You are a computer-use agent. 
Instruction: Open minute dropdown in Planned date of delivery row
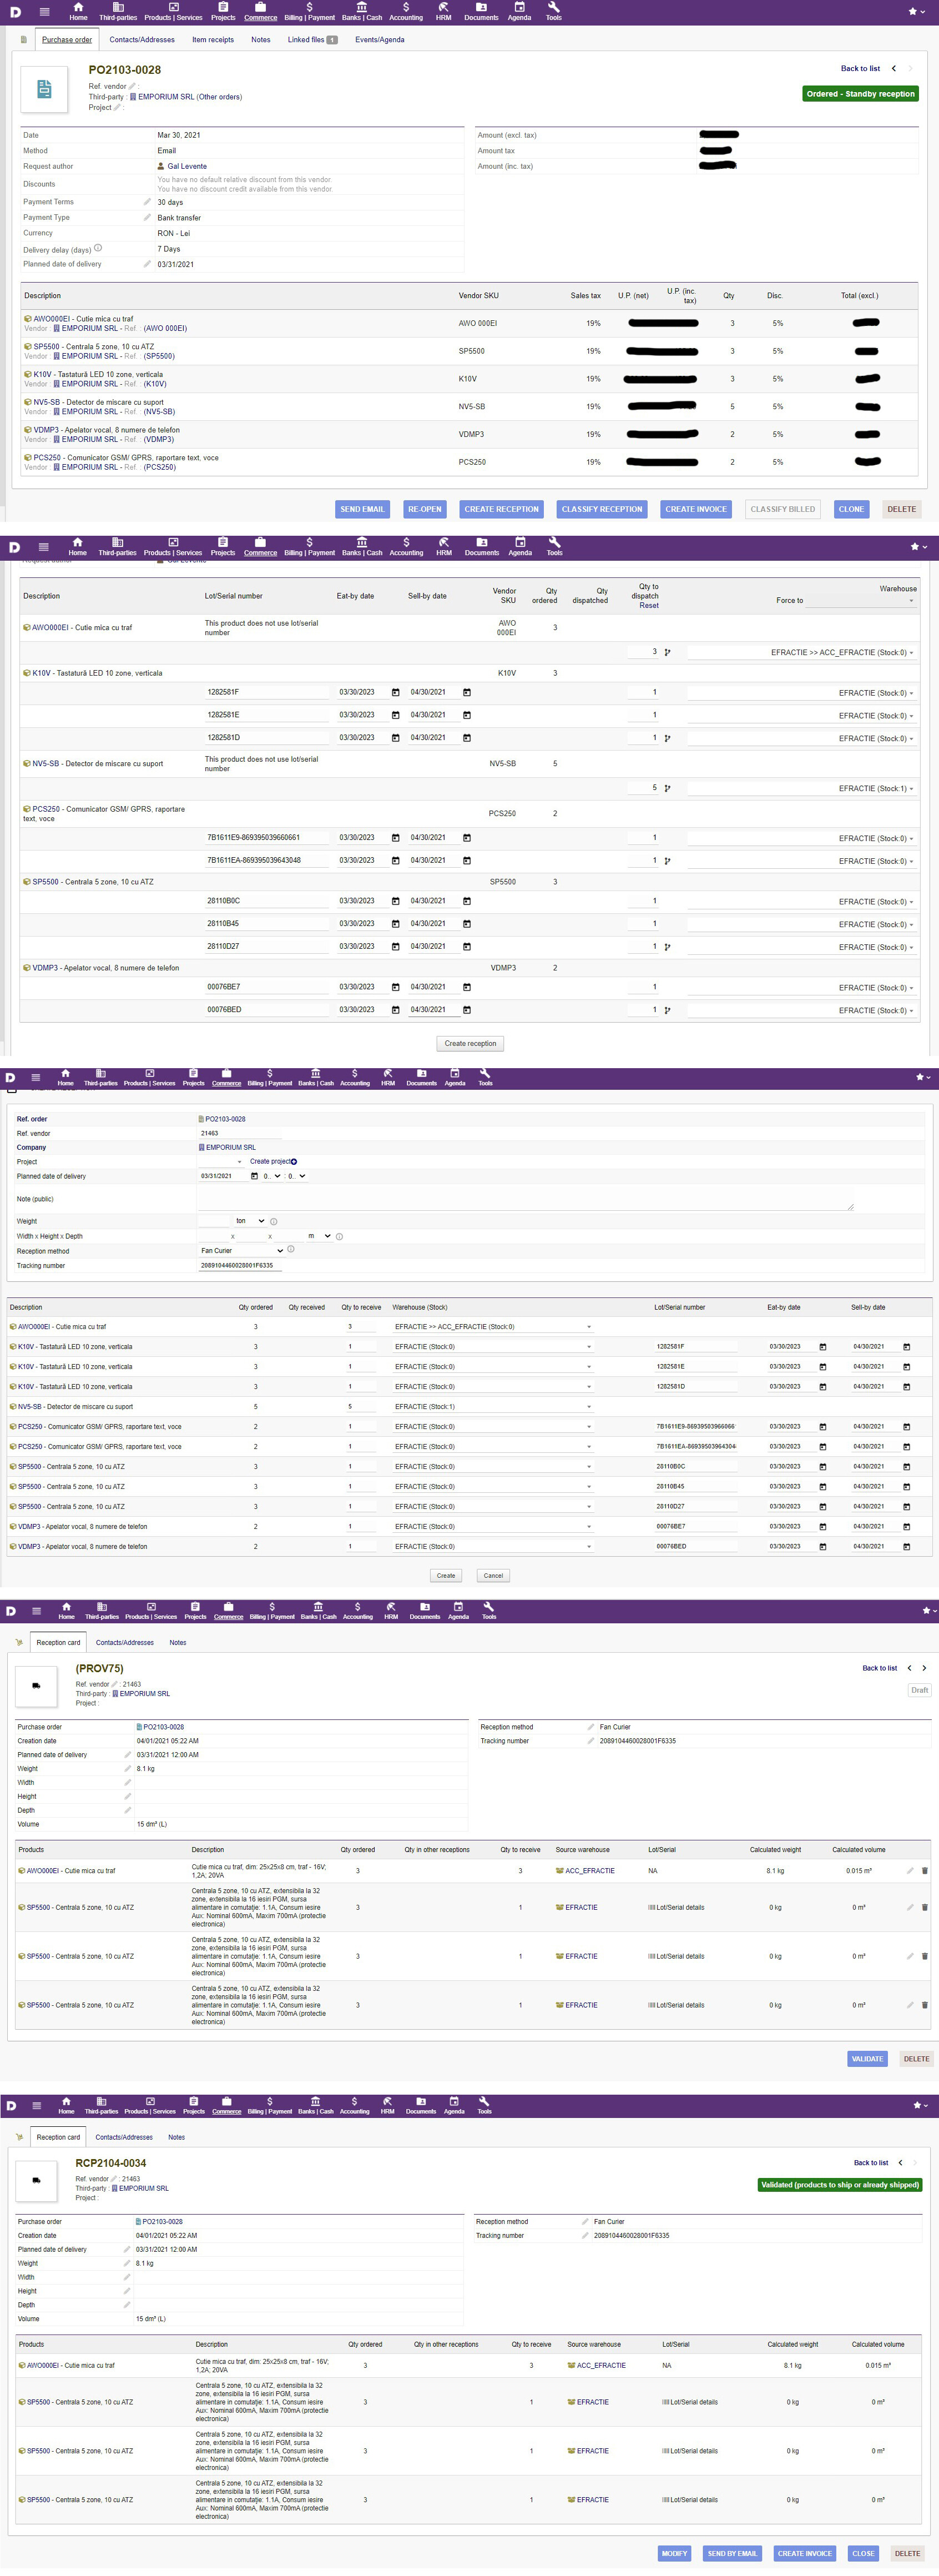[296, 1176]
